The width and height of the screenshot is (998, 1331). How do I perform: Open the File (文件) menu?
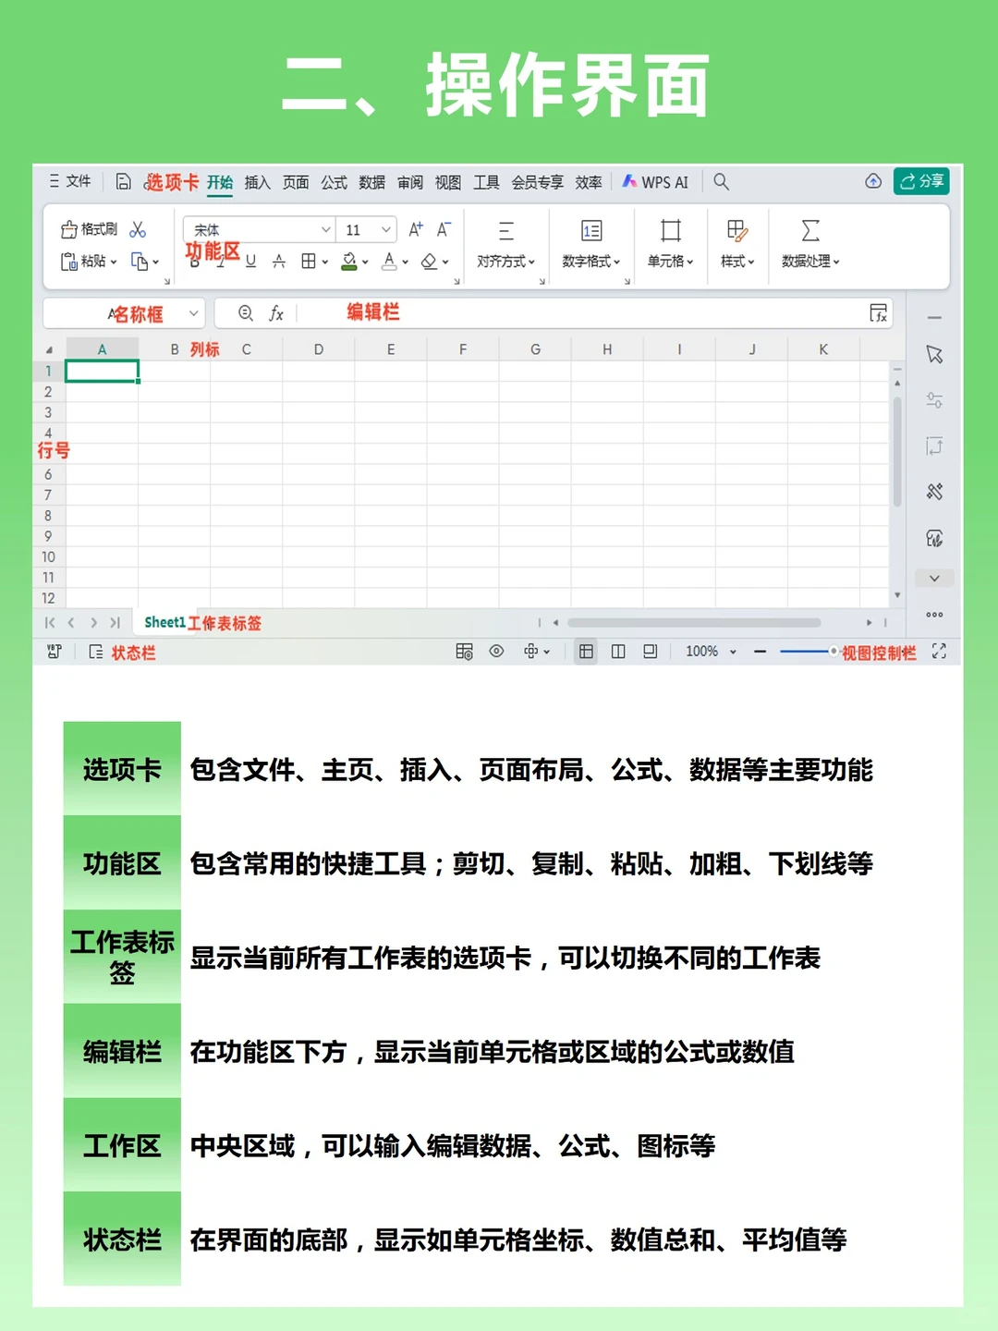click(70, 181)
